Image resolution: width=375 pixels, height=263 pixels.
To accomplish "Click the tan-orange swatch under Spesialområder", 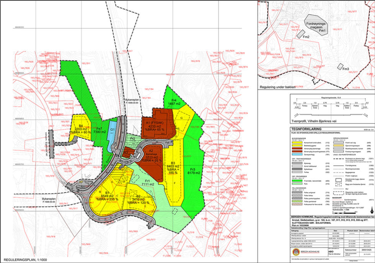I will (338, 146).
